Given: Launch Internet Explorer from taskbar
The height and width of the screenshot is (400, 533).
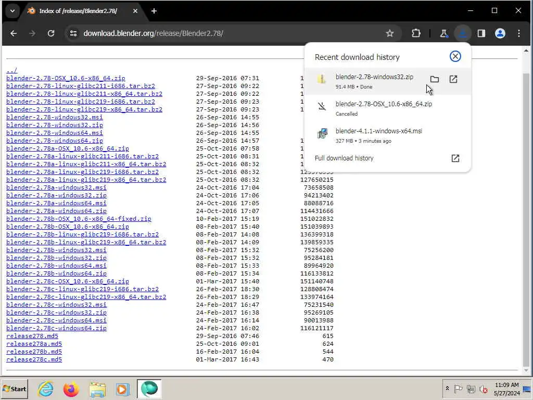Looking at the screenshot, I should [46, 389].
